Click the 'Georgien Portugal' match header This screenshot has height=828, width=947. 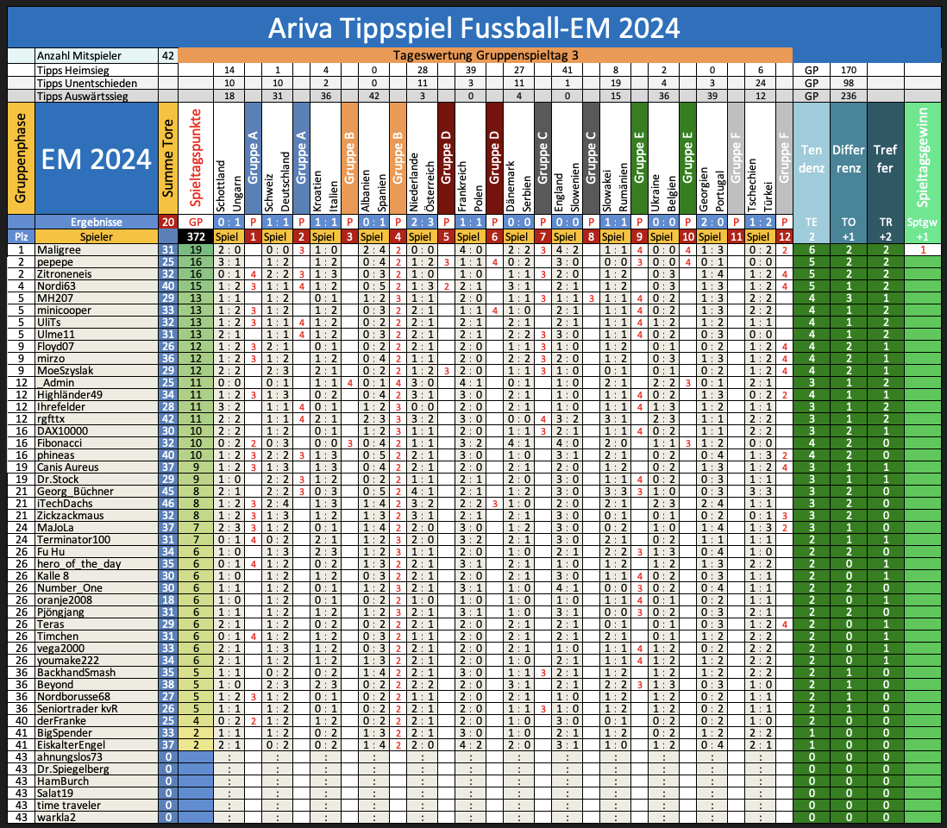[x=712, y=158]
